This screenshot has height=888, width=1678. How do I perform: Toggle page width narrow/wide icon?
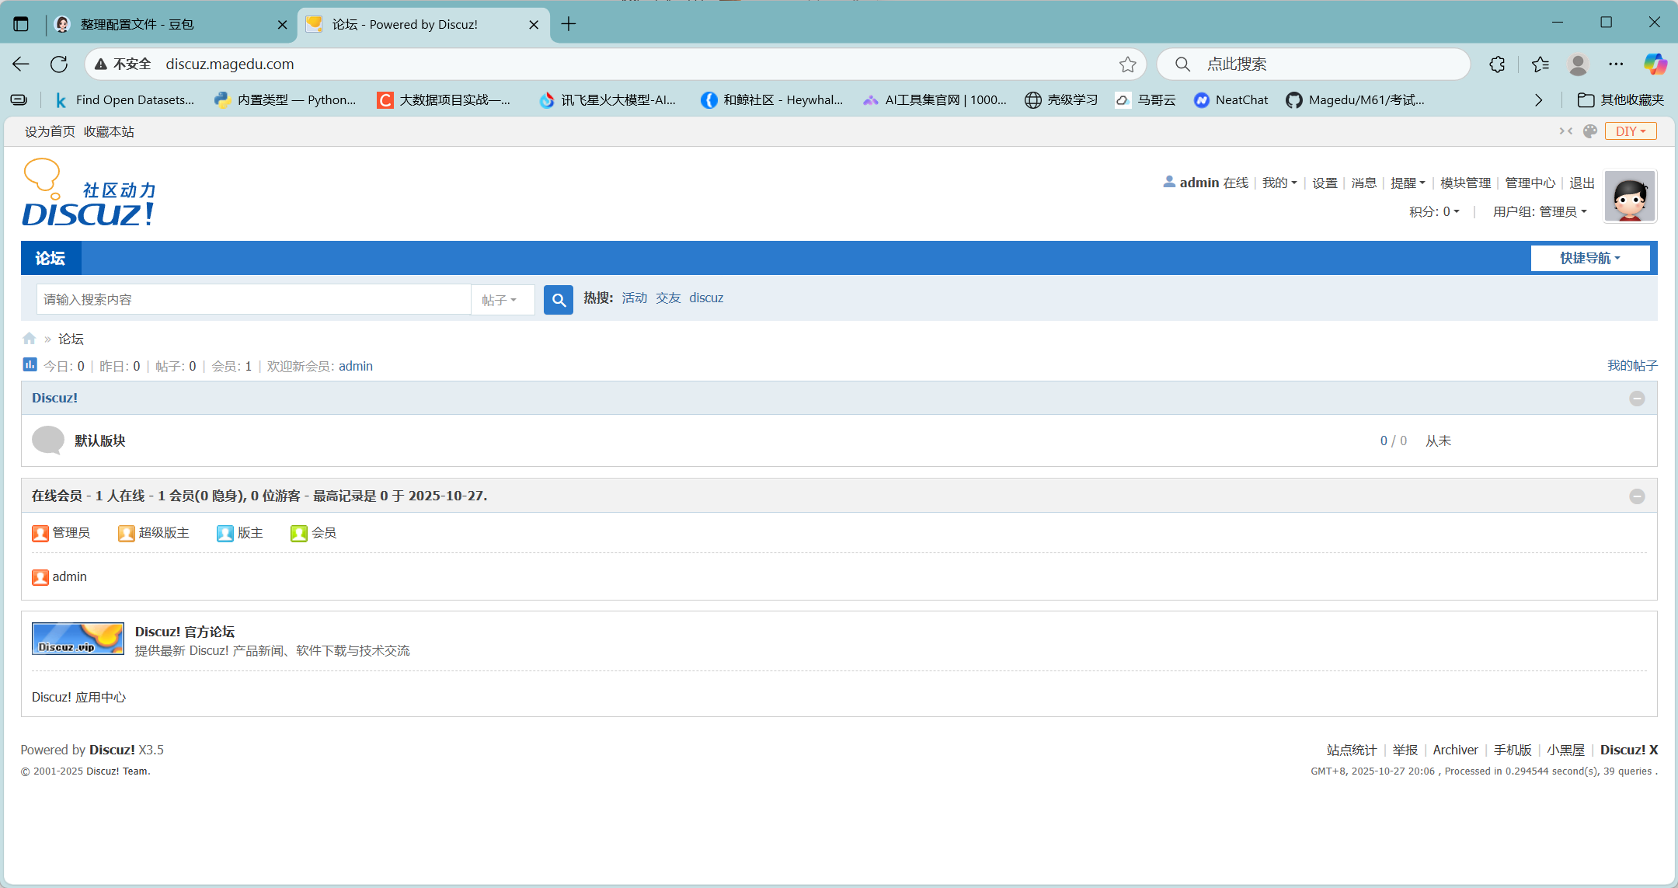pyautogui.click(x=1565, y=131)
